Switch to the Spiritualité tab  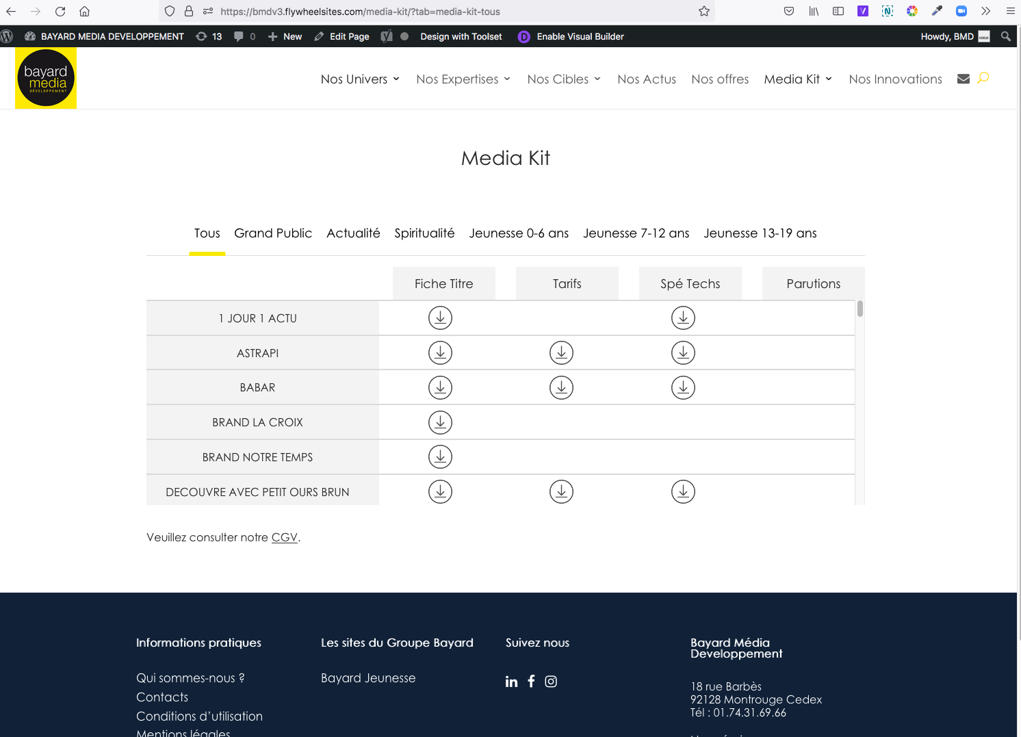[x=424, y=233]
